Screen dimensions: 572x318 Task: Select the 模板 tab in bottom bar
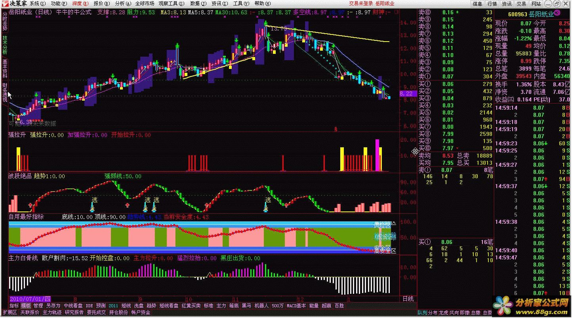26,306
